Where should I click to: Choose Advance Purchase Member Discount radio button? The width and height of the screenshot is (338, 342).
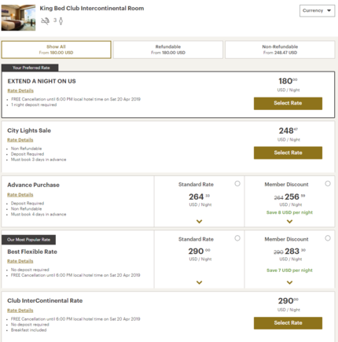tap(328, 183)
